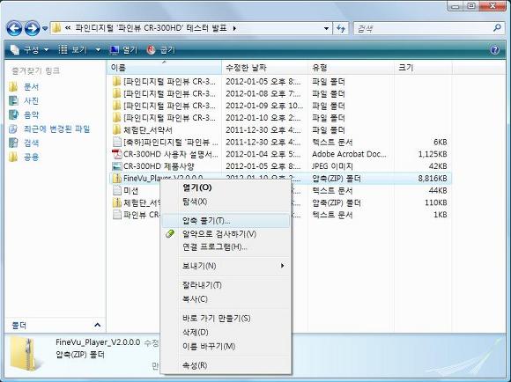The width and height of the screenshot is (511, 382).
Task: Select the CR-300HD 사용자 설명서 PDF file
Action: pos(166,154)
